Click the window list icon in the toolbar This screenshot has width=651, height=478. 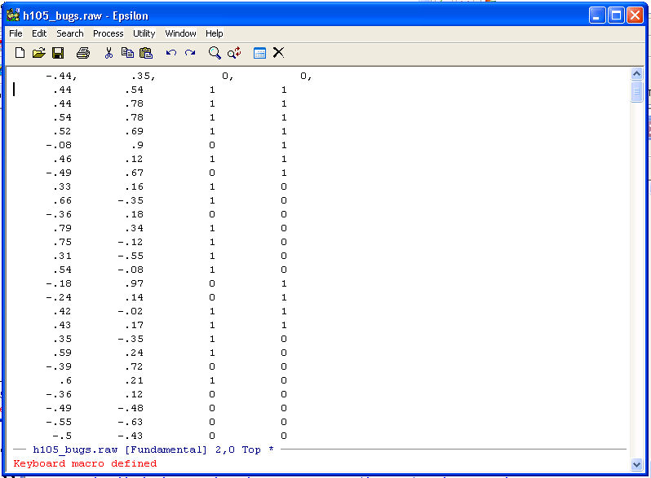[259, 53]
